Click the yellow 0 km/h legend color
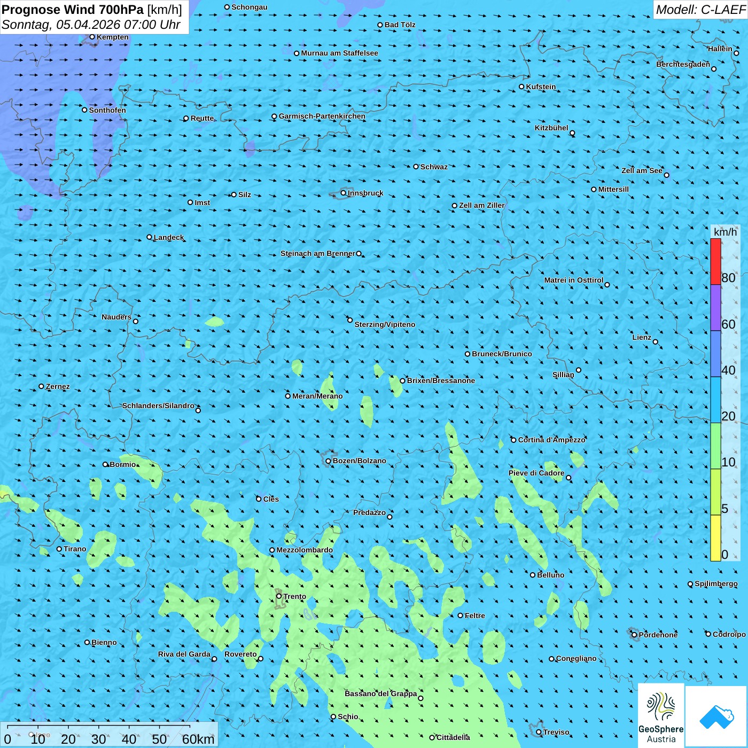 [x=715, y=538]
